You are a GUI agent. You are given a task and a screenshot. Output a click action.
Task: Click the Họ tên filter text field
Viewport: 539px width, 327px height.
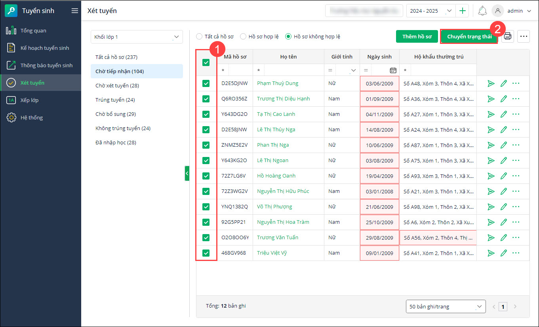pyautogui.click(x=294, y=70)
